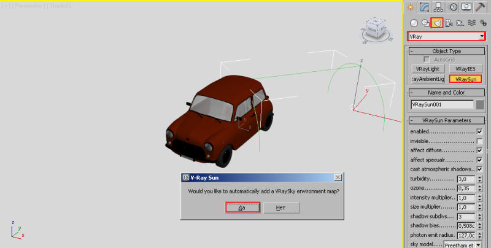Click the ViewCube in the viewport

click(x=376, y=29)
